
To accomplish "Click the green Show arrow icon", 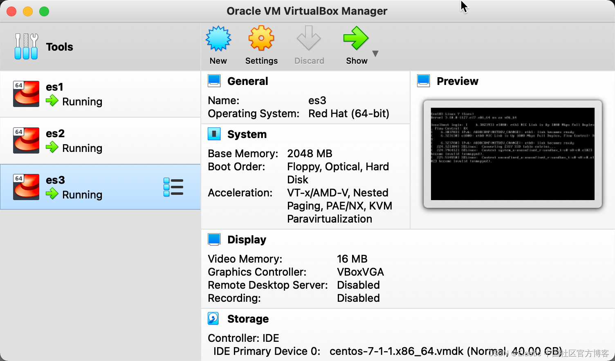I will (356, 39).
